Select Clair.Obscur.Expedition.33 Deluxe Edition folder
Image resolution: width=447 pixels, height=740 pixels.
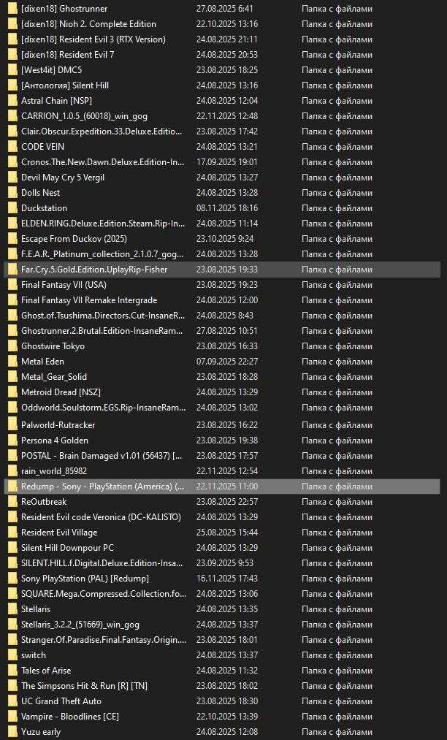click(102, 131)
